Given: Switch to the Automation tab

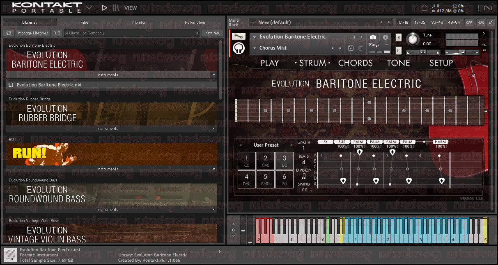Looking at the screenshot, I should point(195,23).
